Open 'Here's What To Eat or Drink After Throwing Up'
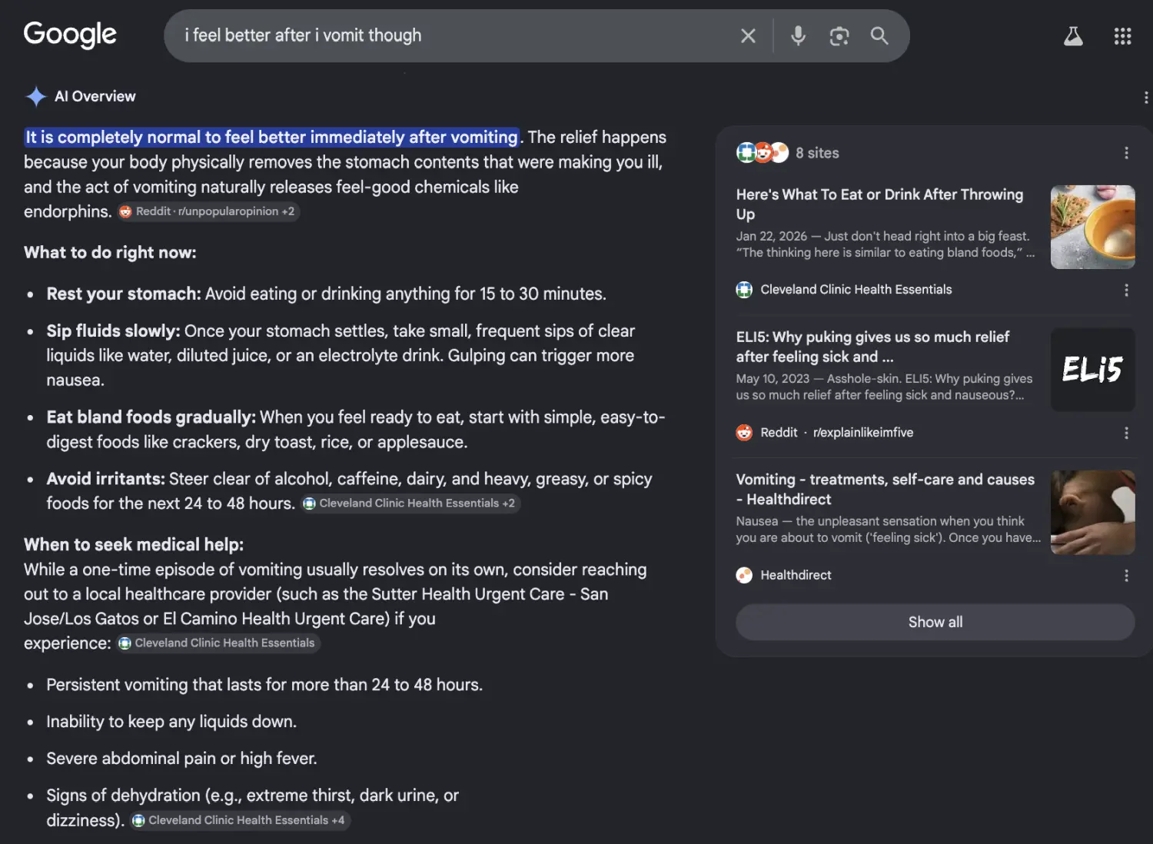 [879, 204]
